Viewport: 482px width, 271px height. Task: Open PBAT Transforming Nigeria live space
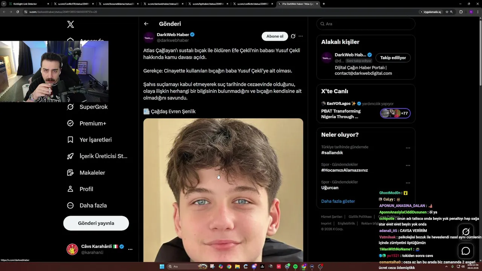coord(341,114)
